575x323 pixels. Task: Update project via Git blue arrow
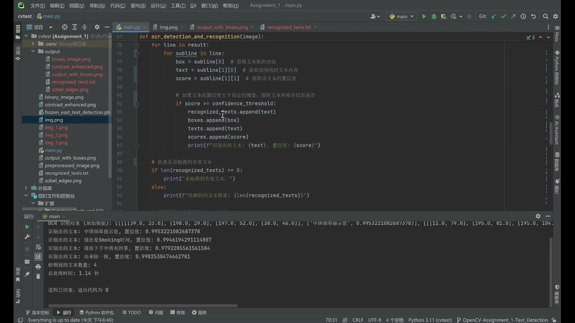[494, 16]
